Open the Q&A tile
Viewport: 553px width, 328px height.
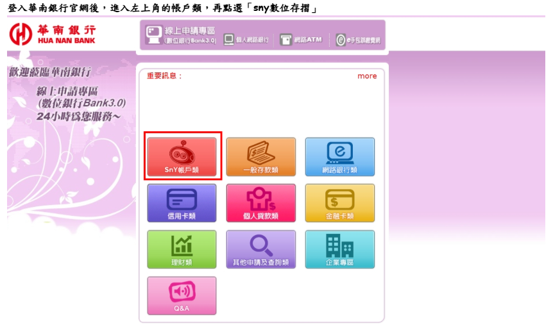(182, 295)
